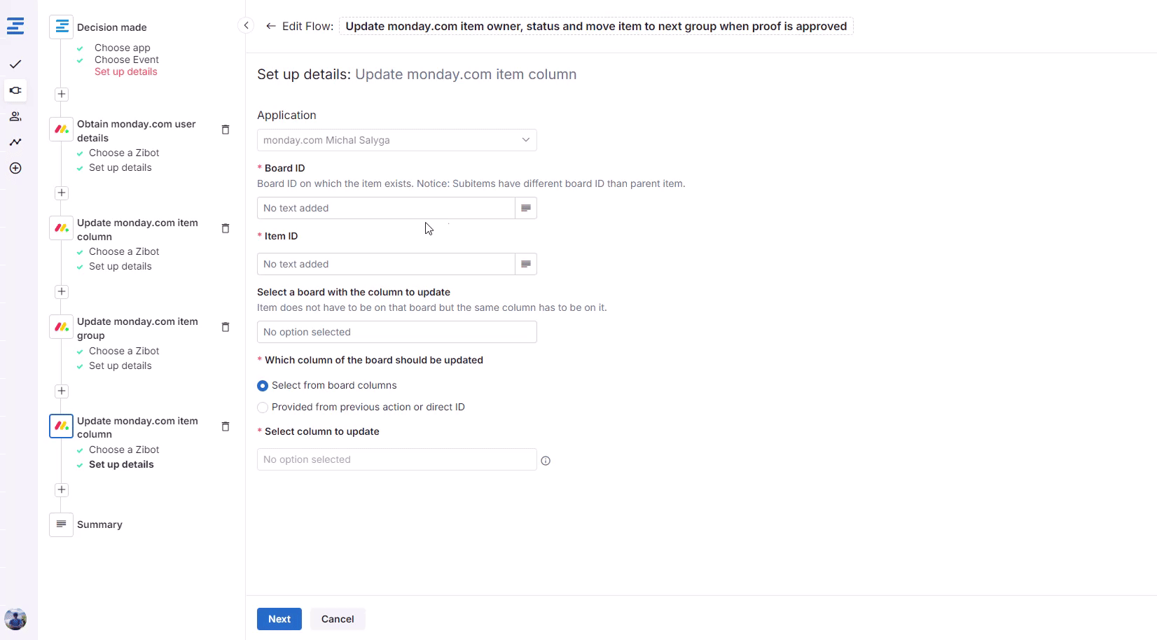Open variable picker for Item ID field
1157x640 pixels.
tap(526, 264)
